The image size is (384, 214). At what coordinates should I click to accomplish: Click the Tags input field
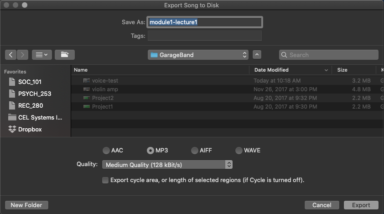(x=205, y=36)
